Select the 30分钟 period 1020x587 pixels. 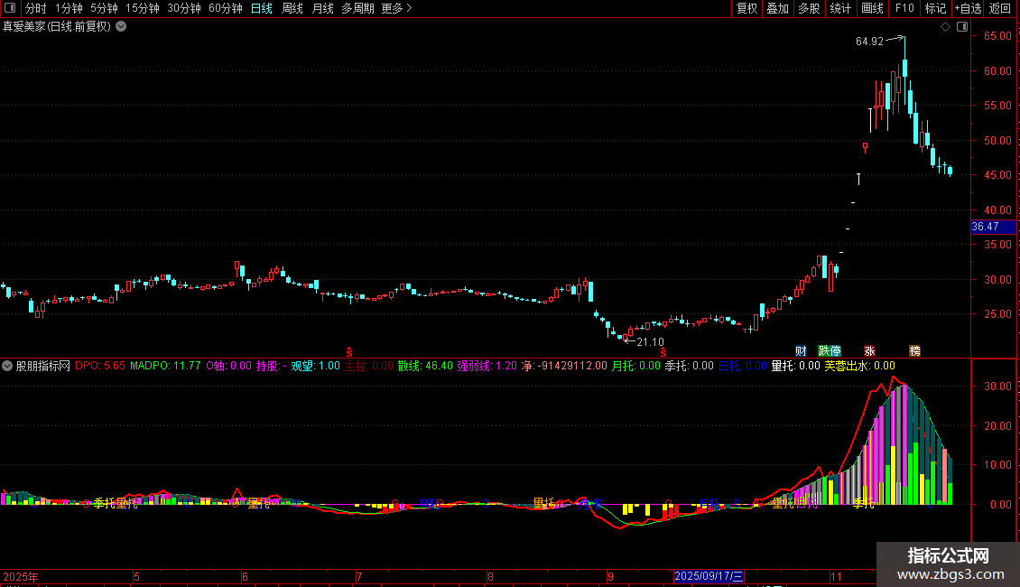[184, 8]
